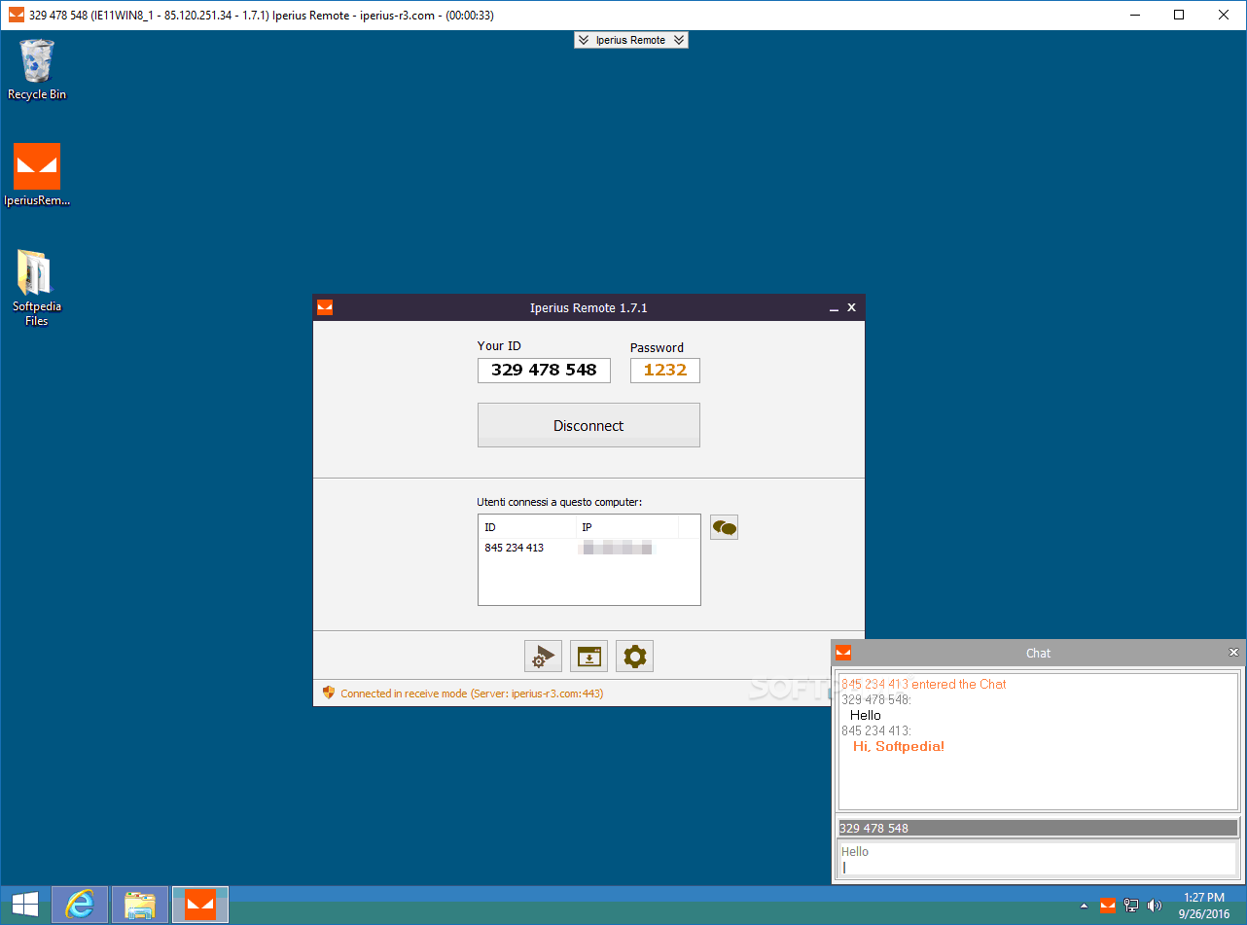Click the "Connected in receive mode" status text

point(472,694)
